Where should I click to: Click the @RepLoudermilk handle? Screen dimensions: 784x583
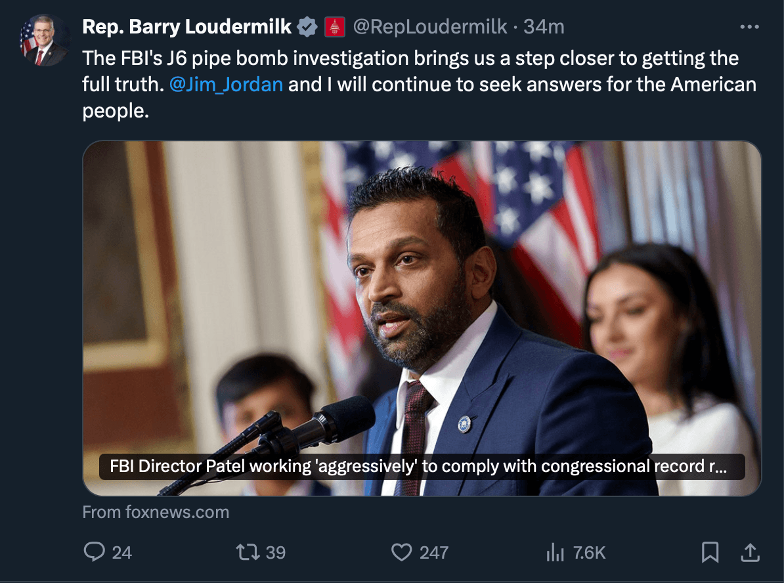430,26
